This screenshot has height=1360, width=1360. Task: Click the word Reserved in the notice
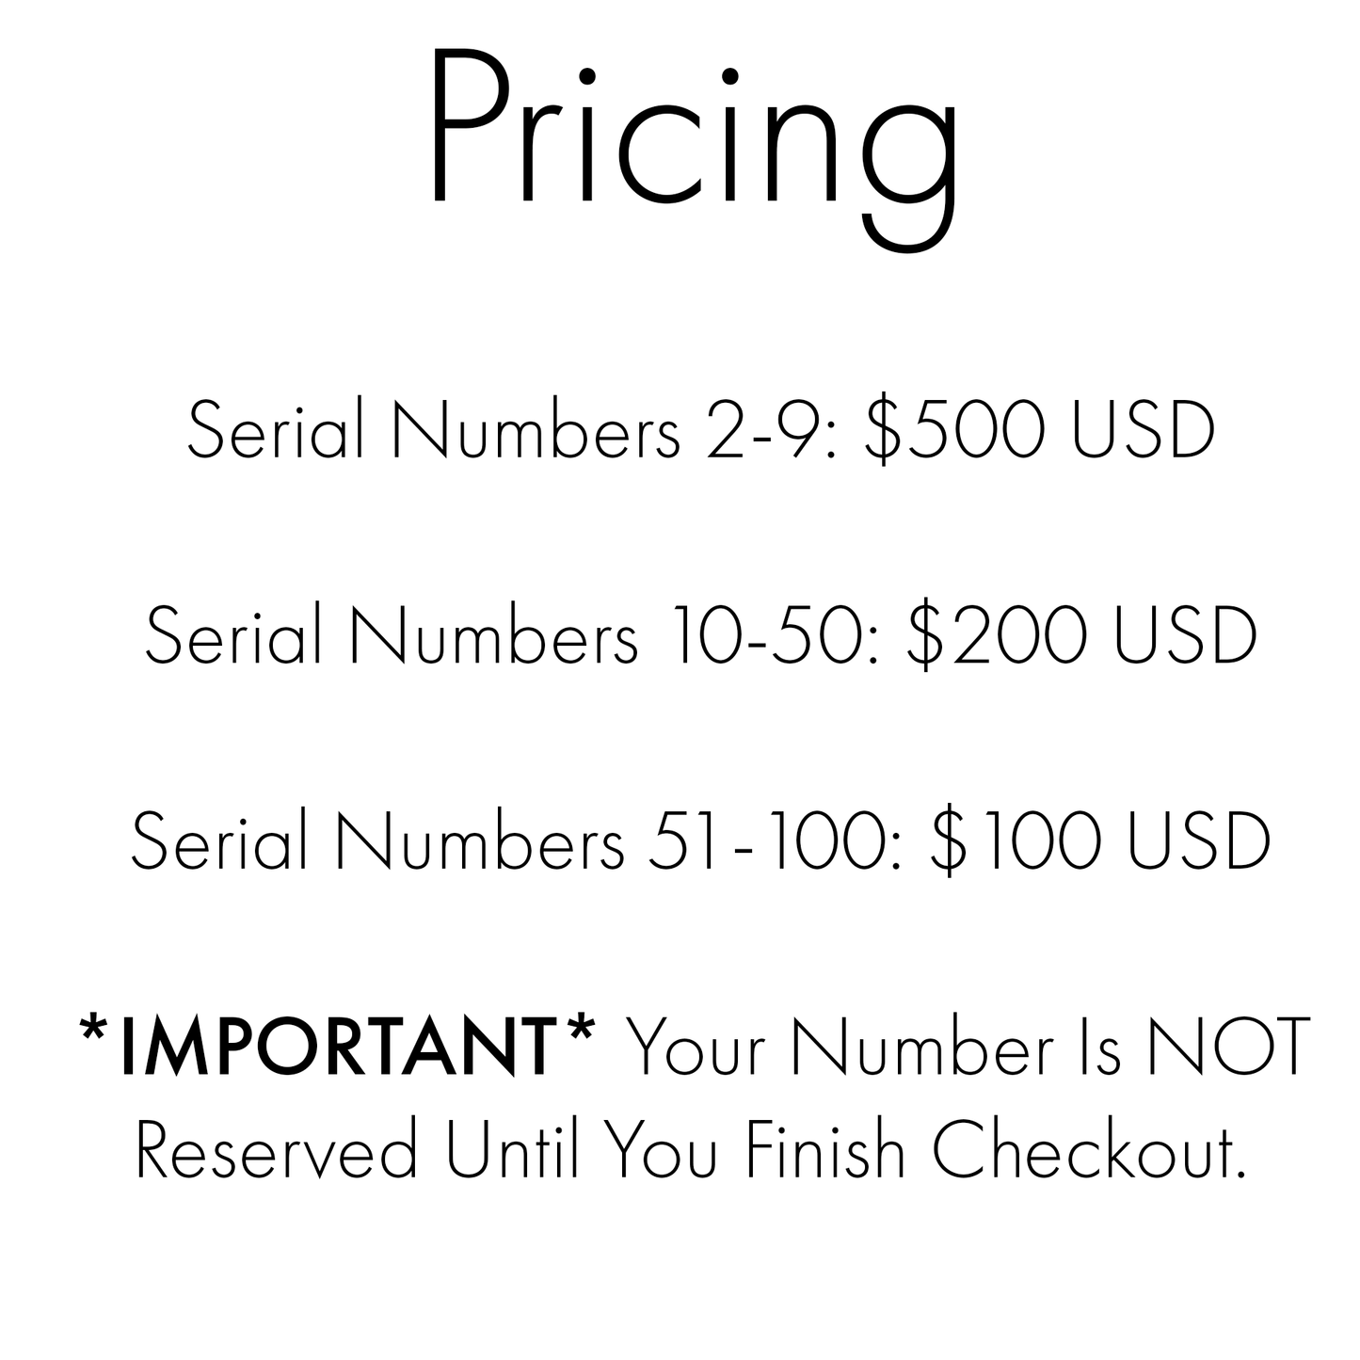pos(276,1150)
